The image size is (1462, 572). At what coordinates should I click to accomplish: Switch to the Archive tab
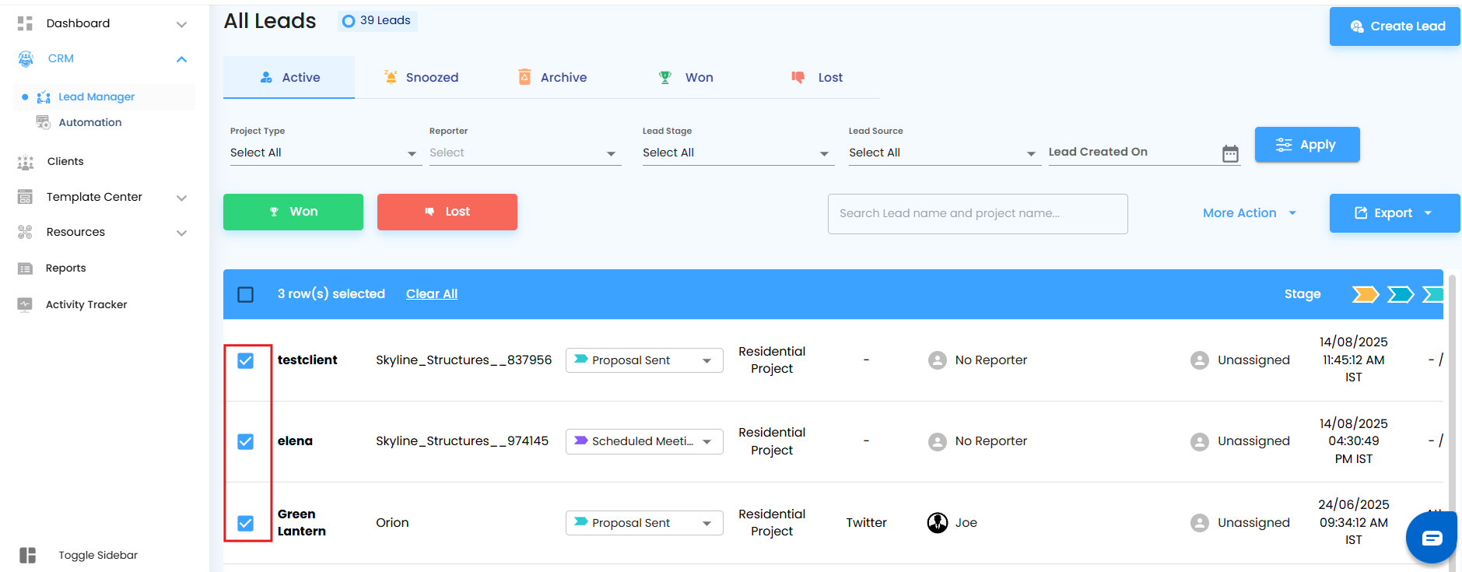(x=552, y=77)
